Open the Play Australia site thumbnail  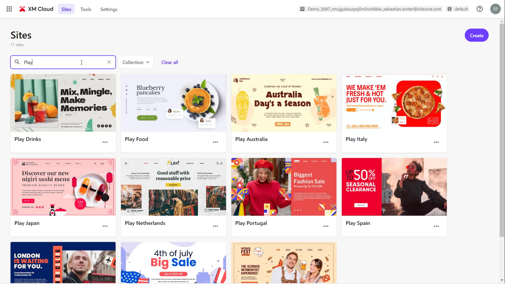pyautogui.click(x=284, y=103)
